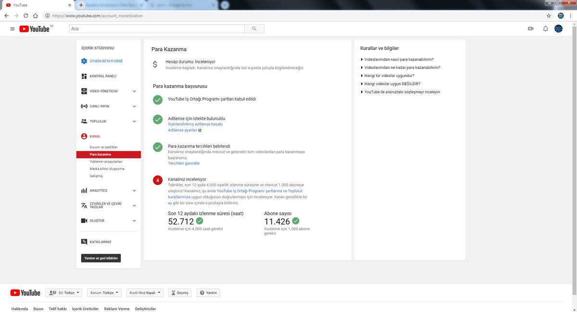The width and height of the screenshot is (577, 312).
Task: Click the browser address bar URL
Action: click(x=98, y=15)
